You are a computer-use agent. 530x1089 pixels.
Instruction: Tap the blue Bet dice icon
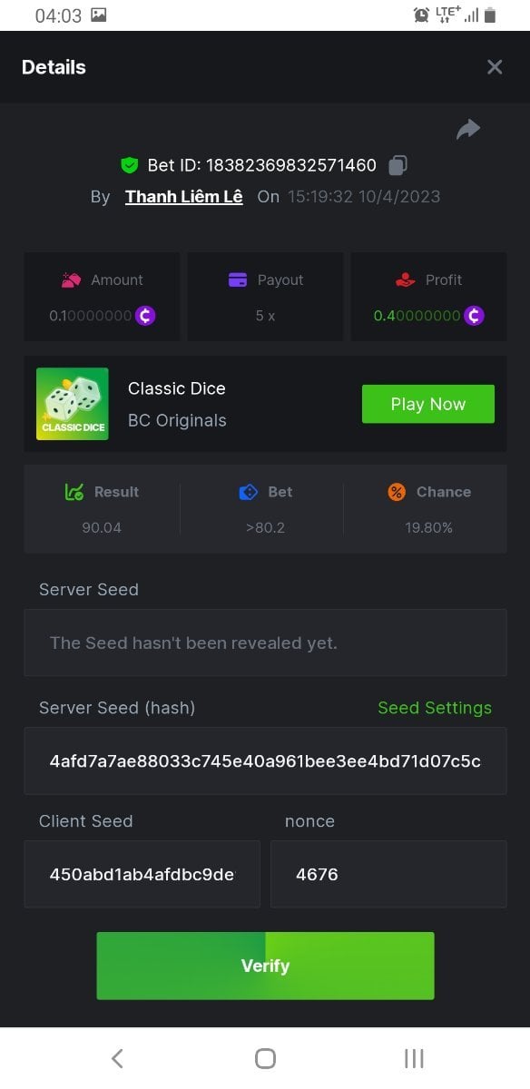(249, 492)
